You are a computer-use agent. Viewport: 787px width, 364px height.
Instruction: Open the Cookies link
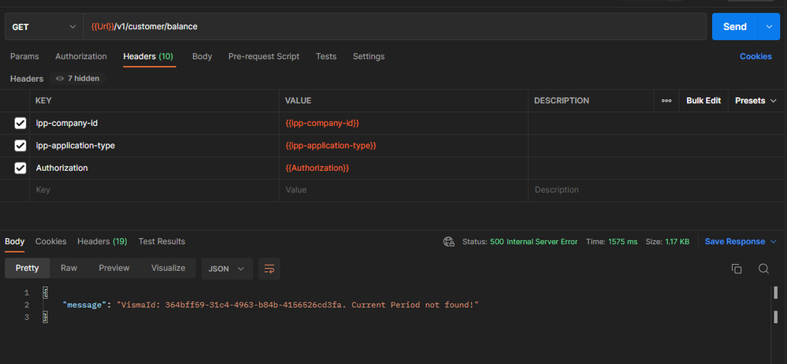click(x=755, y=56)
